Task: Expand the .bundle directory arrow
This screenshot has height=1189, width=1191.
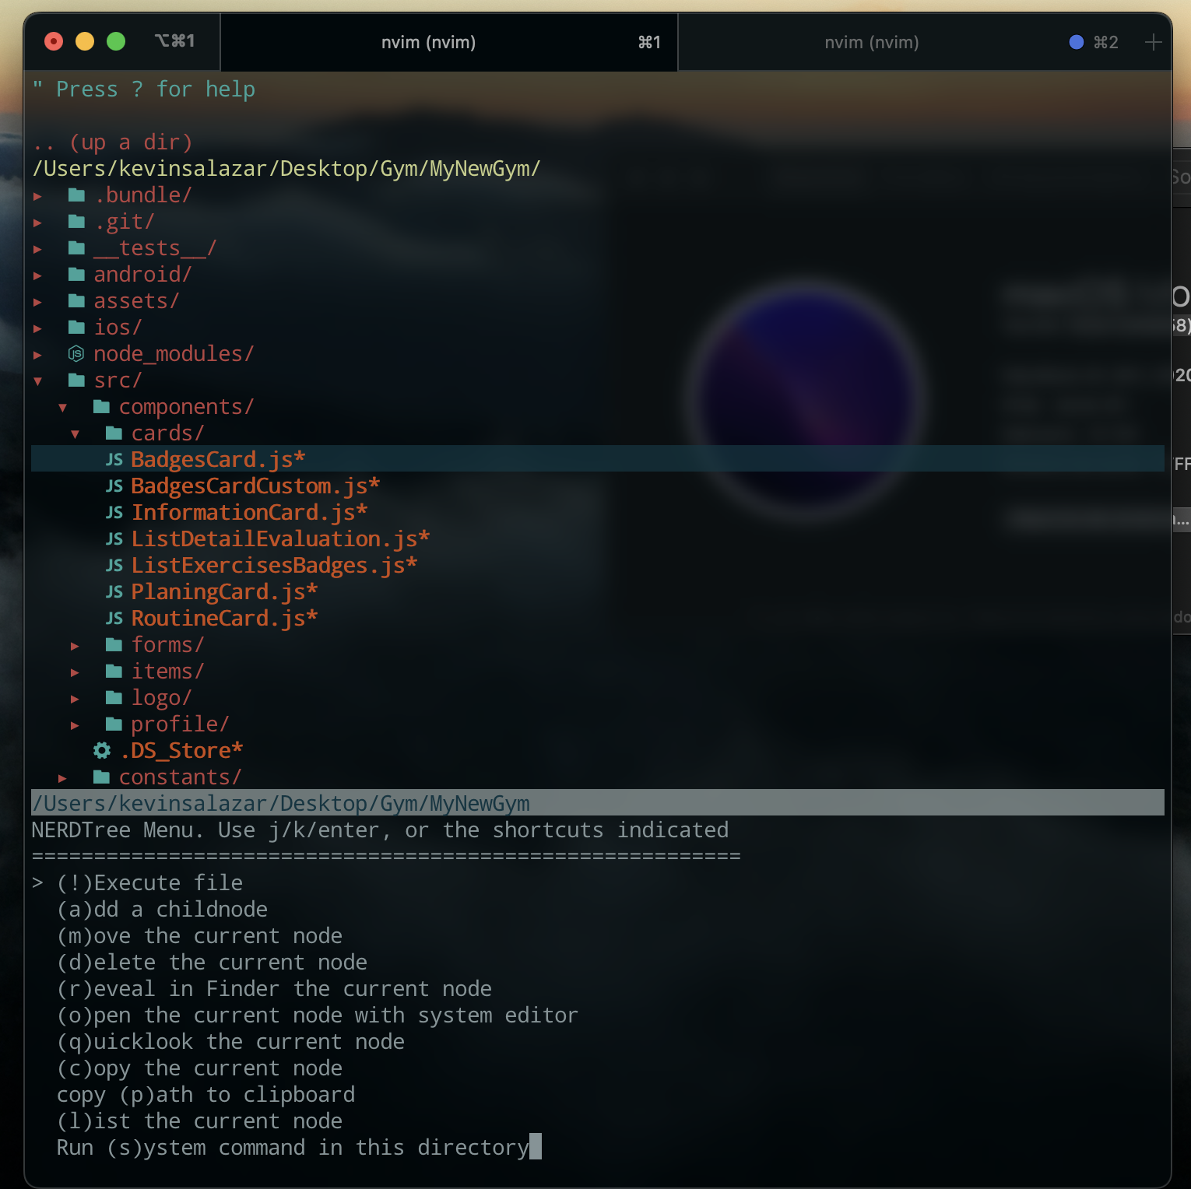Action: pos(37,196)
